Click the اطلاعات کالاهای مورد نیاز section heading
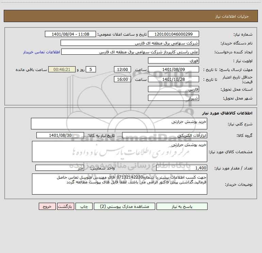This screenshot has width=262, height=253. (x=227, y=113)
